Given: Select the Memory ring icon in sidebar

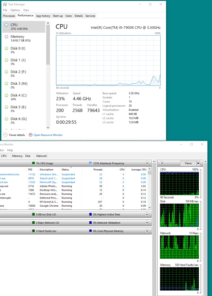Looking at the screenshot, I should tap(7, 37).
